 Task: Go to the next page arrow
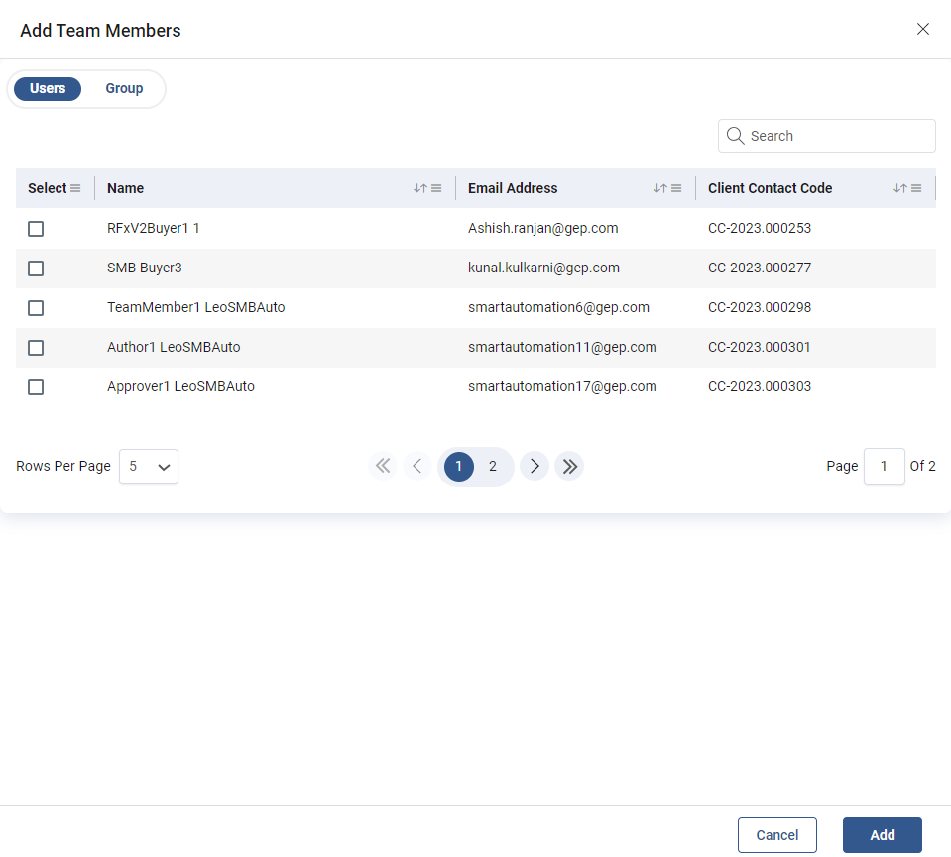pyautogui.click(x=534, y=466)
